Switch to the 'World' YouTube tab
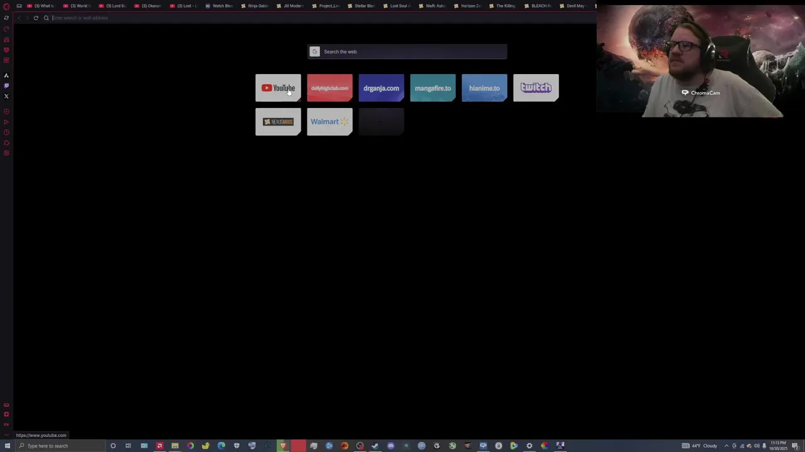The width and height of the screenshot is (805, 452). pyautogui.click(x=77, y=6)
